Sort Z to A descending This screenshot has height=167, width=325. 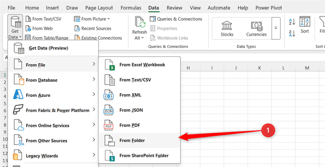pos(292,33)
